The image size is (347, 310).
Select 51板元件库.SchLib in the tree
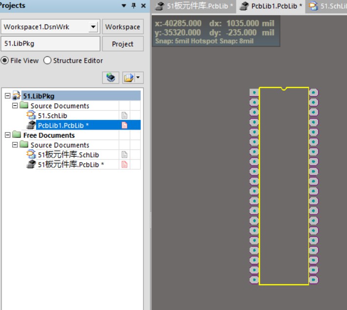68,155
